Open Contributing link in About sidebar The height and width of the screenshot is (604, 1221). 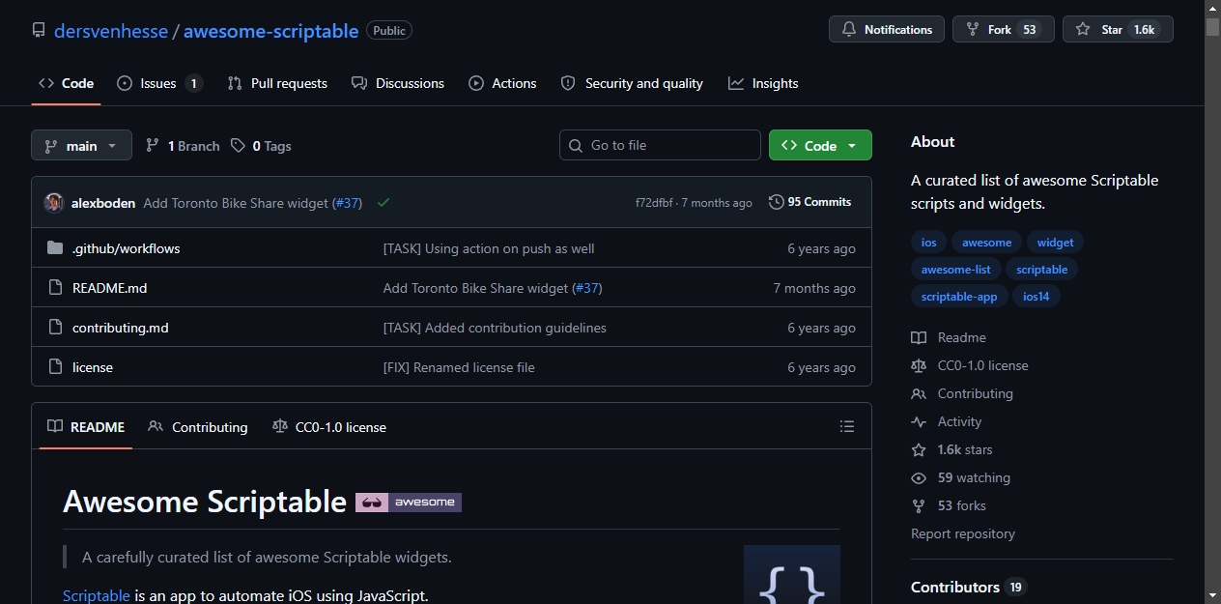(962, 393)
